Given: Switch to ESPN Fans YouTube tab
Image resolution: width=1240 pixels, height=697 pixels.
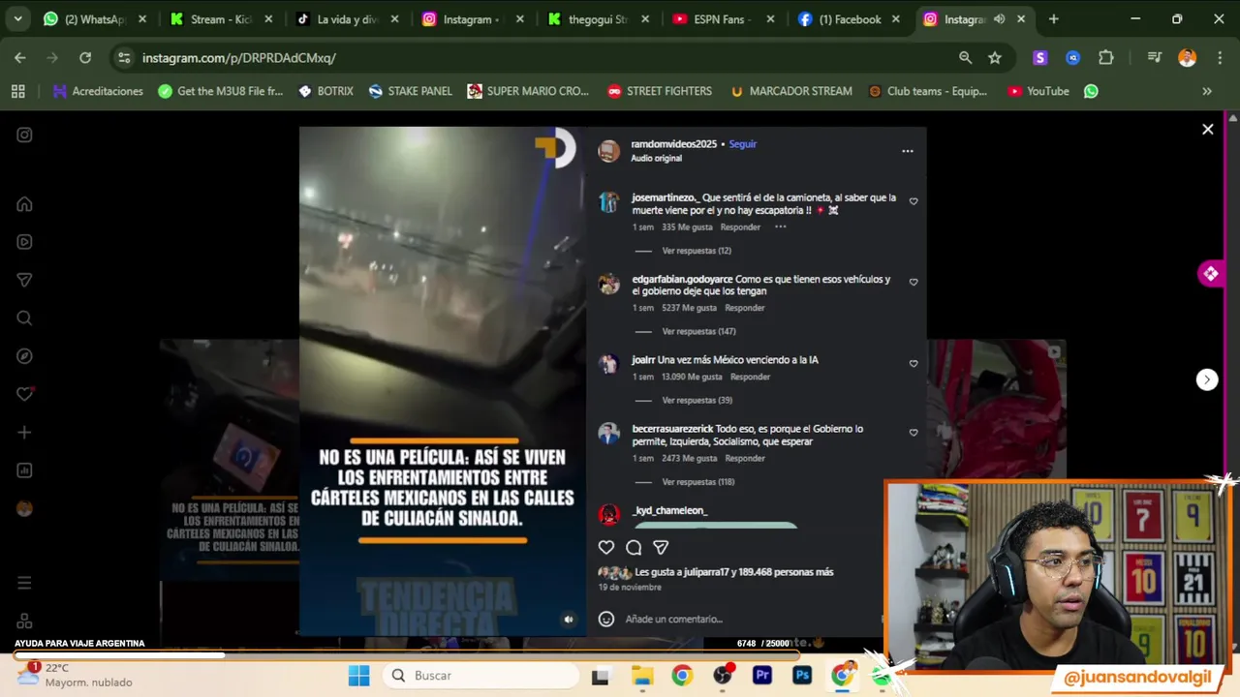Looking at the screenshot, I should tap(724, 19).
